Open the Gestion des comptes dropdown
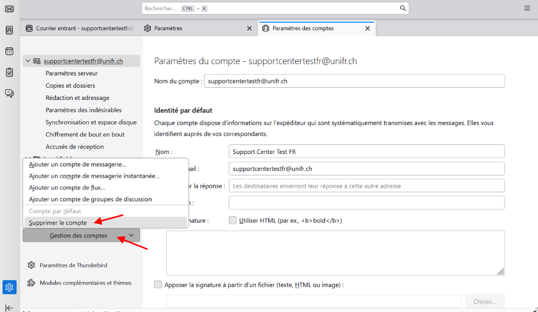The width and height of the screenshot is (538, 312). 81,235
